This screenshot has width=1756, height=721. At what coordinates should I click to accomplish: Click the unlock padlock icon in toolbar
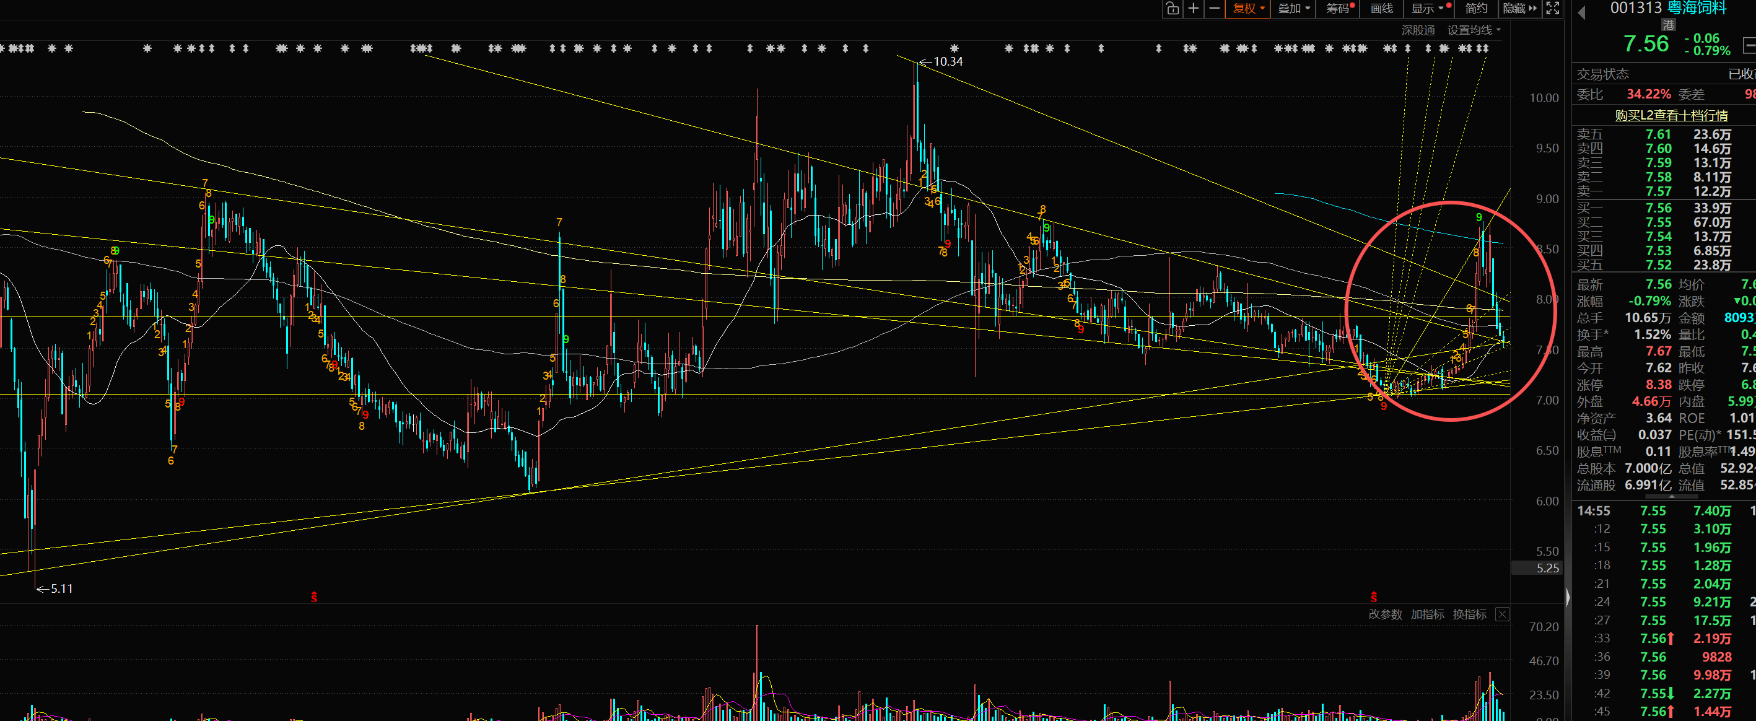pos(1172,8)
